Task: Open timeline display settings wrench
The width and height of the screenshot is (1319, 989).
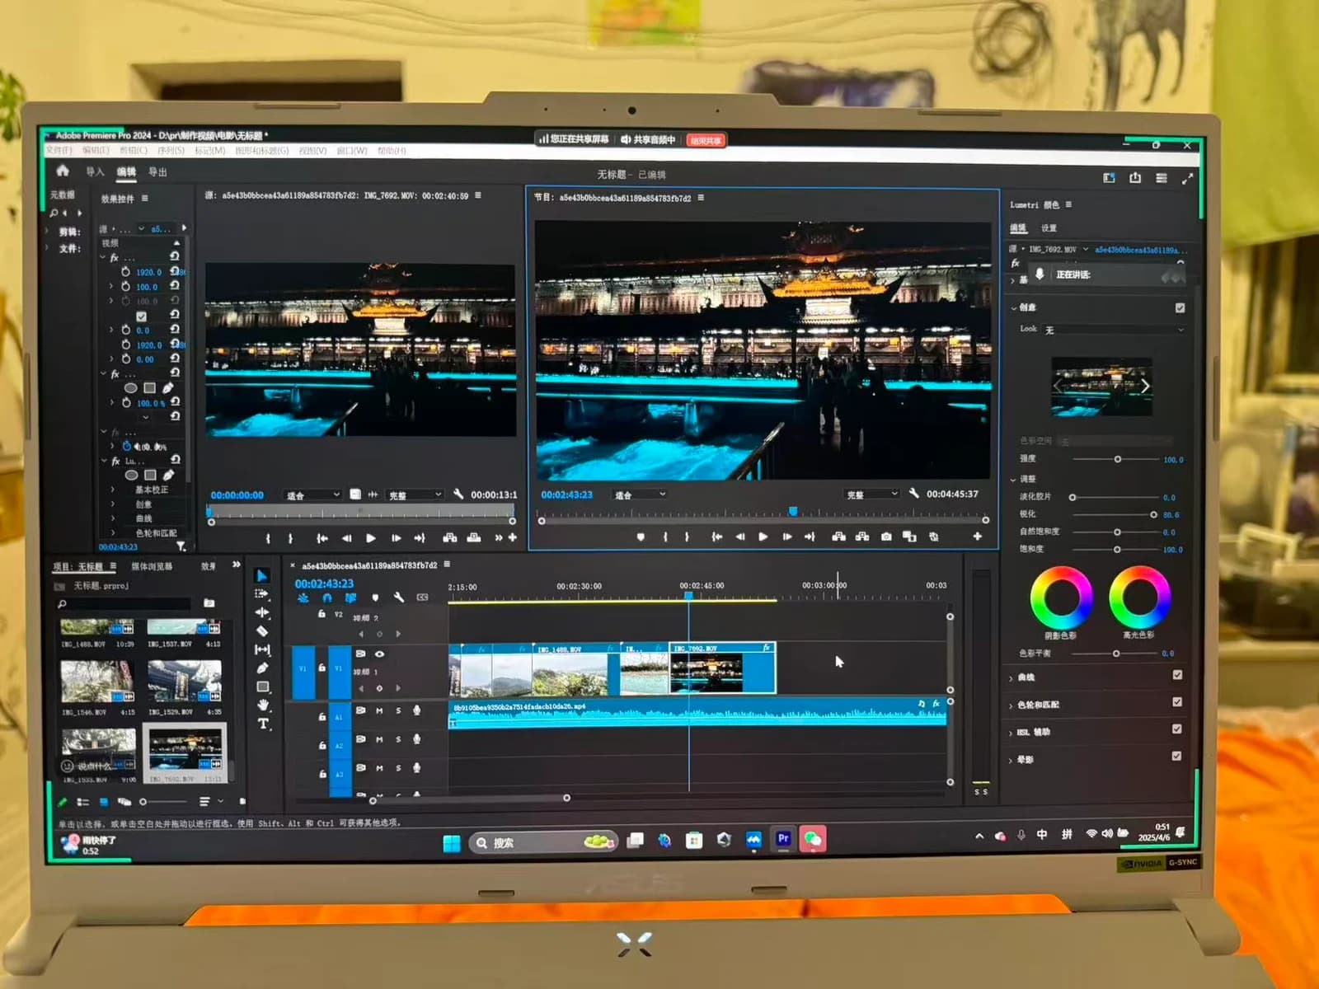Action: (x=398, y=598)
